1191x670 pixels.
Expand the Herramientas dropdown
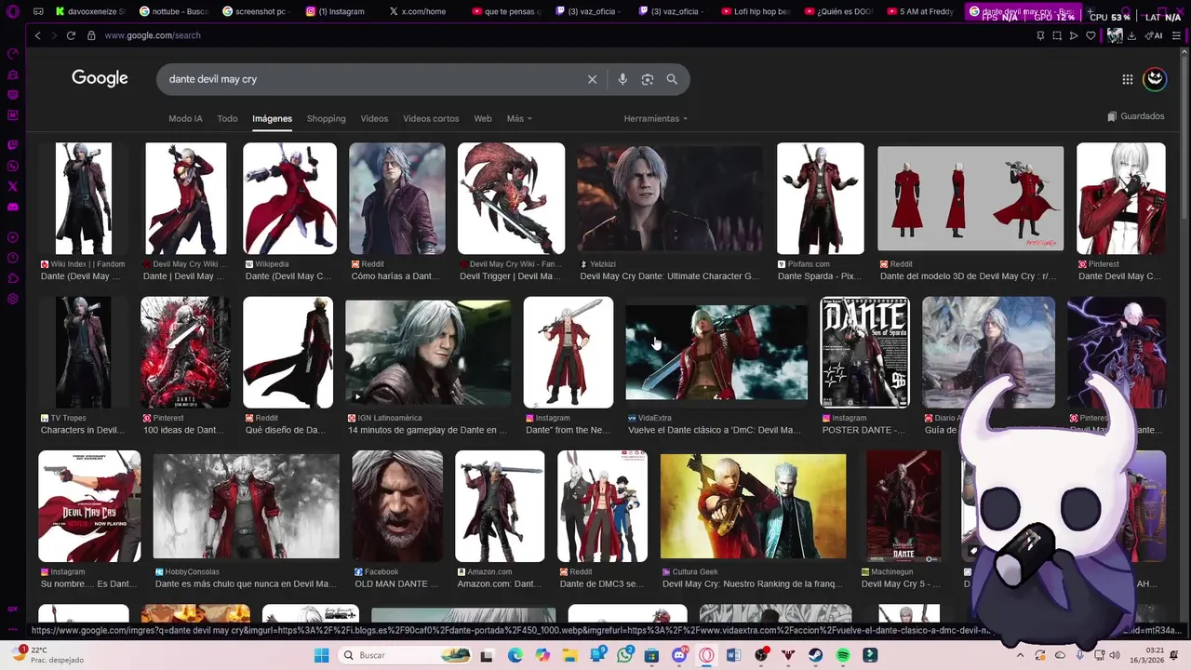(x=656, y=119)
